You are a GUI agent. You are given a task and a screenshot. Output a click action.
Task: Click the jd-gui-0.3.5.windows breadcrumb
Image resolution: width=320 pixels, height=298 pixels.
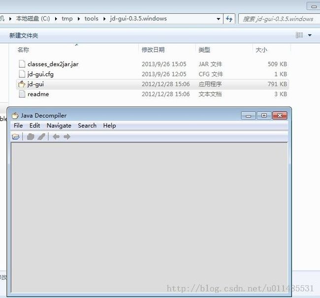coord(138,19)
